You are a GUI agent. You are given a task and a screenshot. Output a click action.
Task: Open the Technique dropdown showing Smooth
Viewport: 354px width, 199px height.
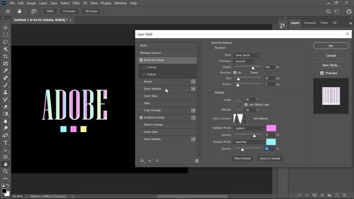244,61
